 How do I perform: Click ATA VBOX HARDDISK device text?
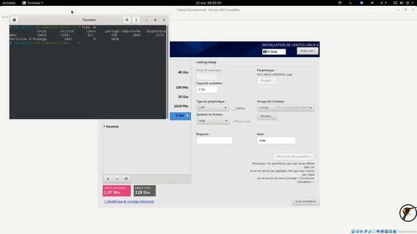point(274,75)
